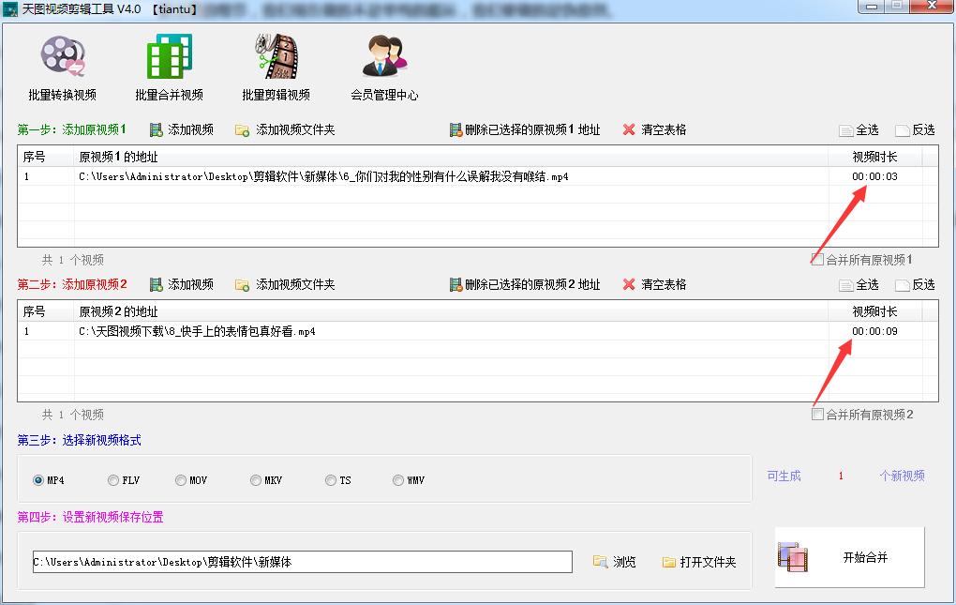
Task: Click 添加视频 for source video 1
Action: tap(182, 129)
